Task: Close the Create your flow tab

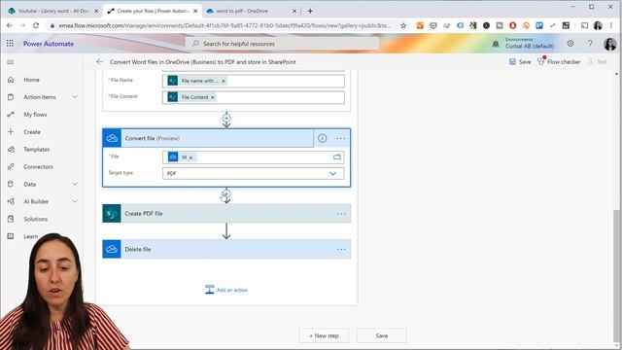Action: pos(195,11)
